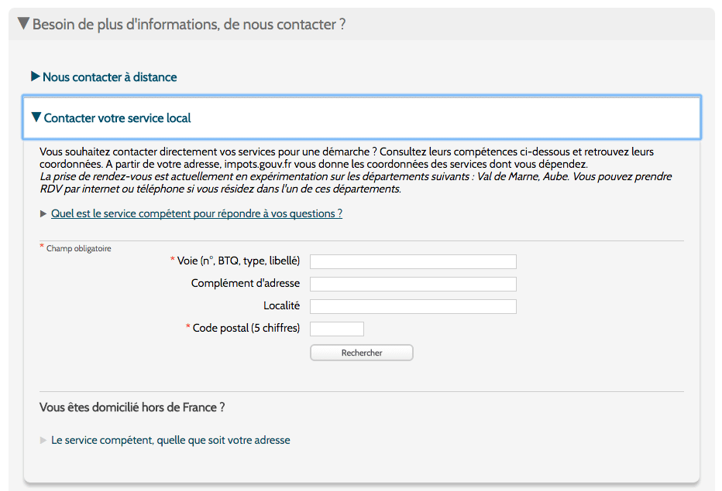Image resolution: width=722 pixels, height=491 pixels.
Task: Click the 'Code postal (5 chiffres)' label
Action: [246, 329]
